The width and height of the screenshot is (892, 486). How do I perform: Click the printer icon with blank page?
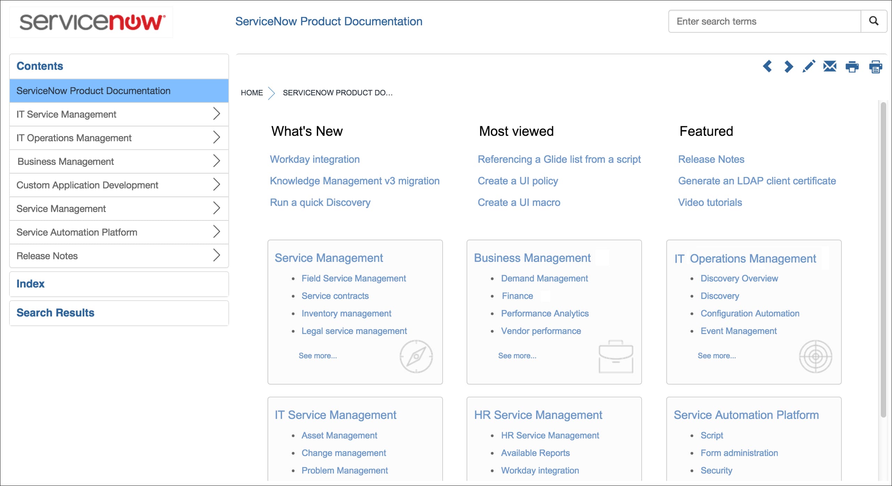[x=852, y=66]
